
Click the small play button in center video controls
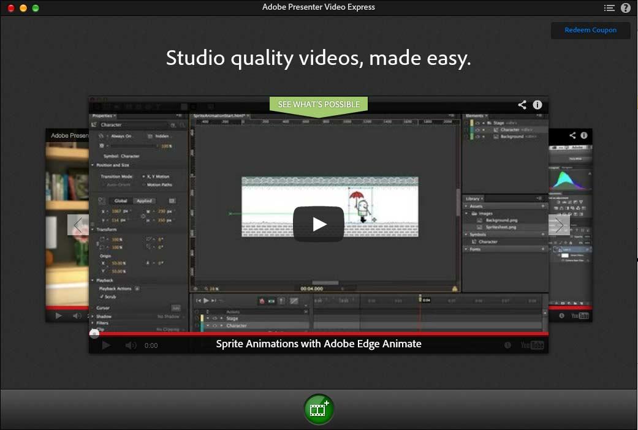106,345
